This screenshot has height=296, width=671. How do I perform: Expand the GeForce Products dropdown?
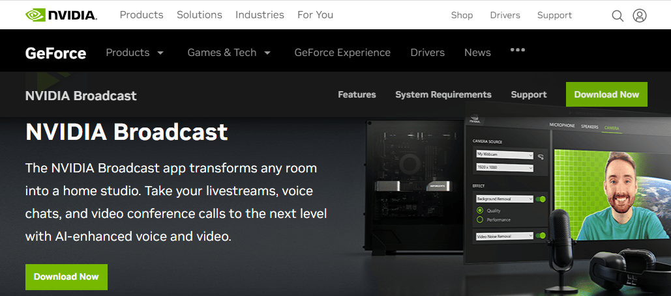coord(135,53)
